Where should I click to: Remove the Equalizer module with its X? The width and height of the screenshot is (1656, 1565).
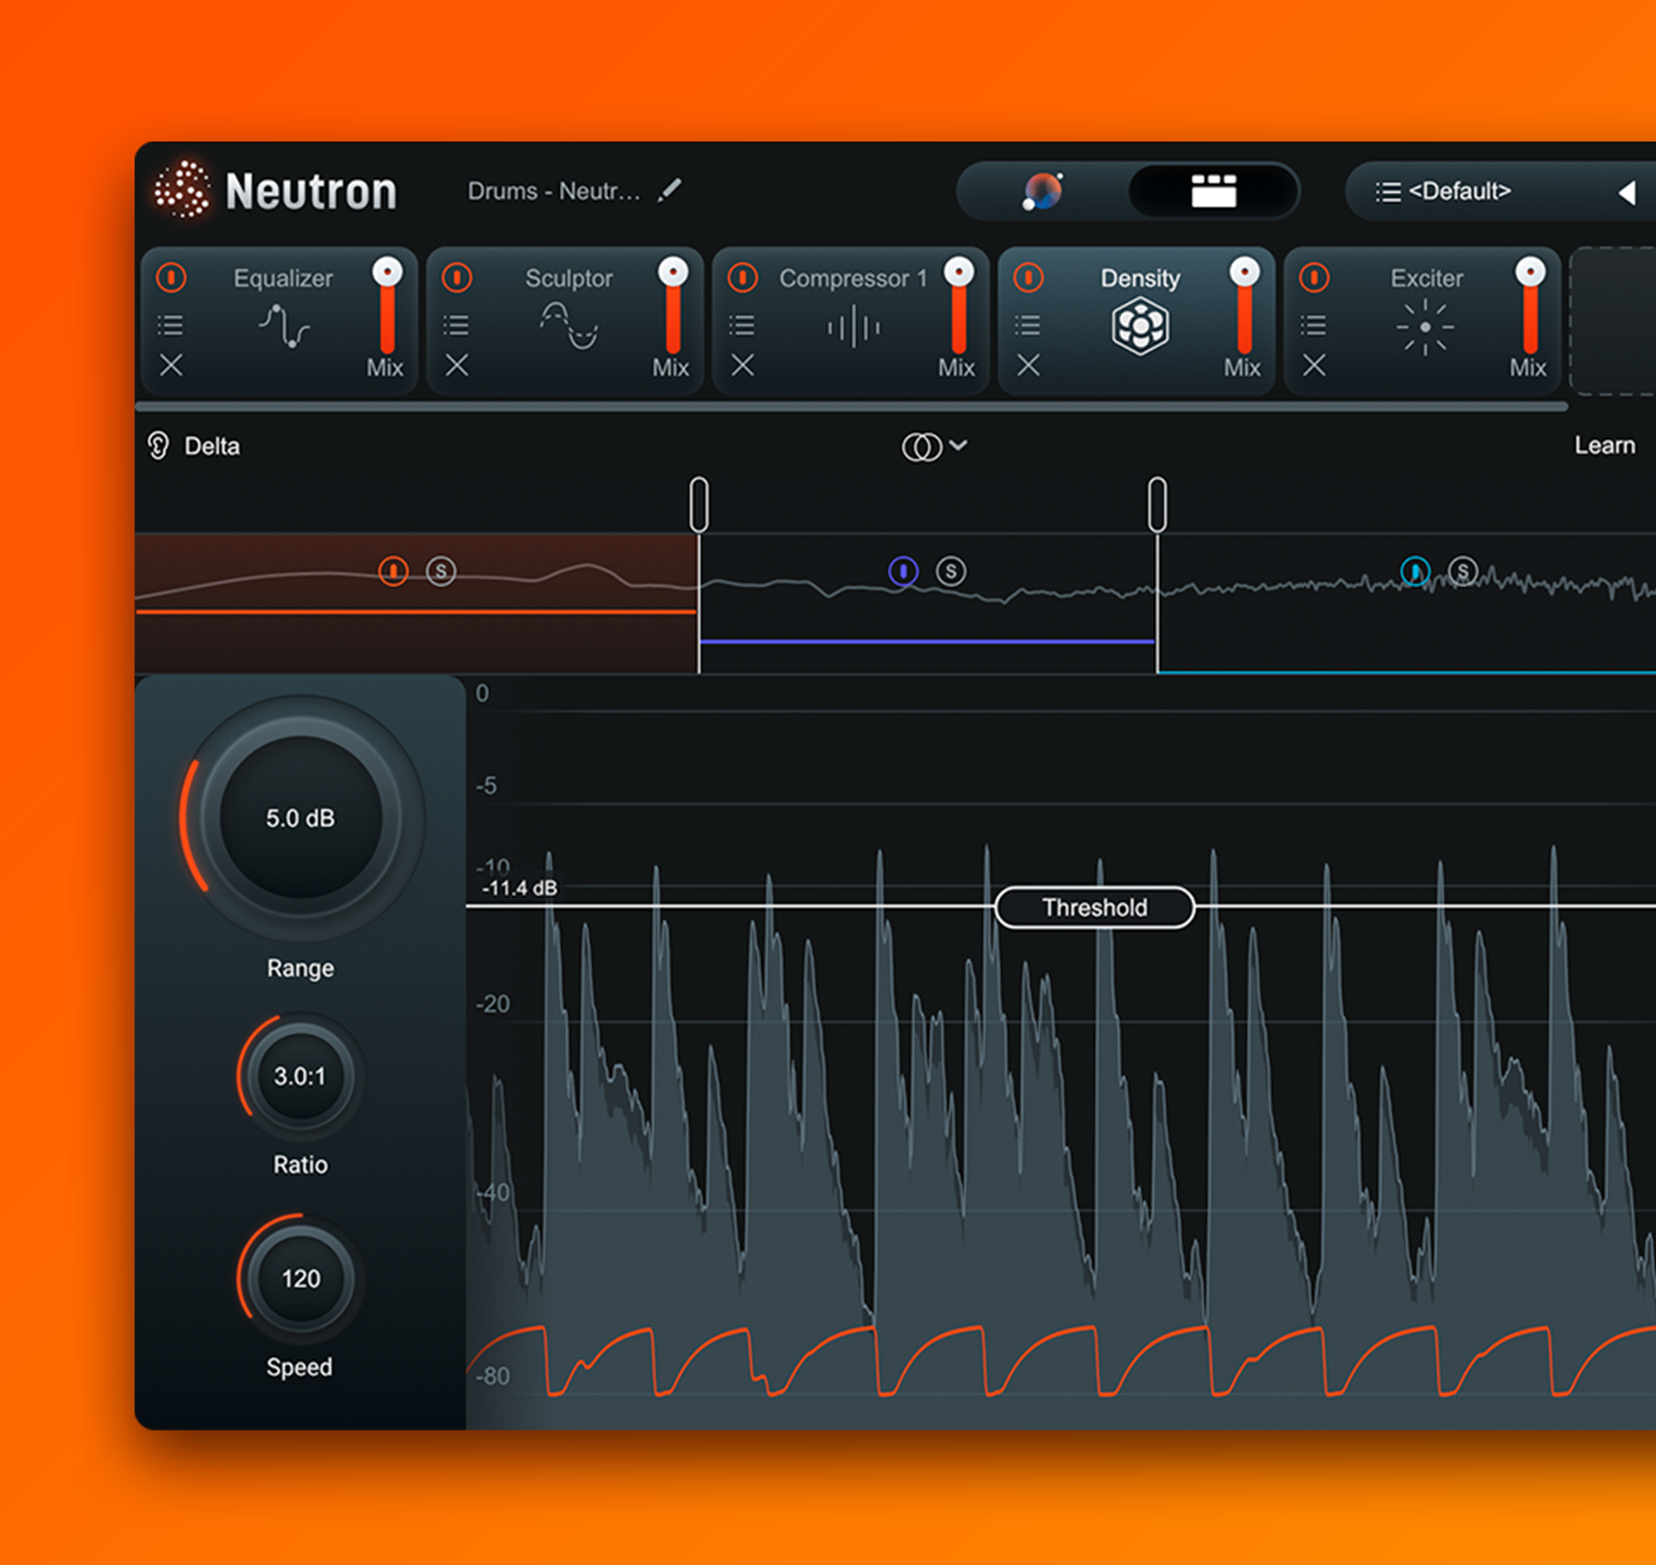click(x=171, y=365)
